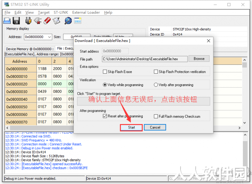
Task: Click Start to program the target
Action: point(131,128)
